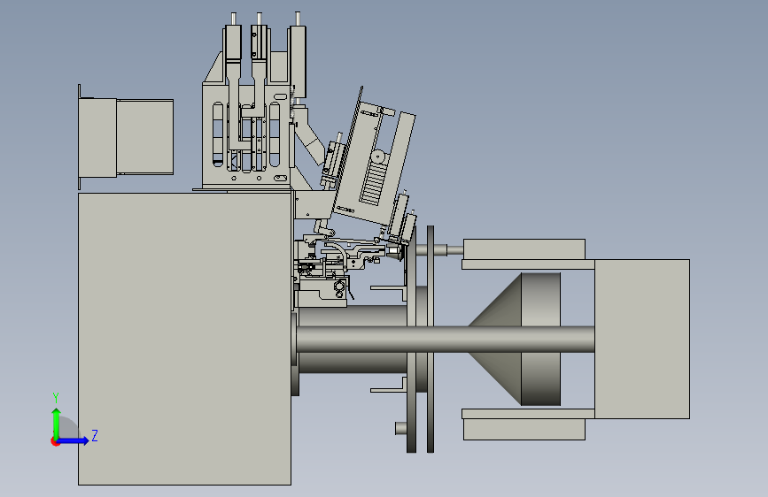Click the green Y axis arrow of the triad

[x=57, y=424]
